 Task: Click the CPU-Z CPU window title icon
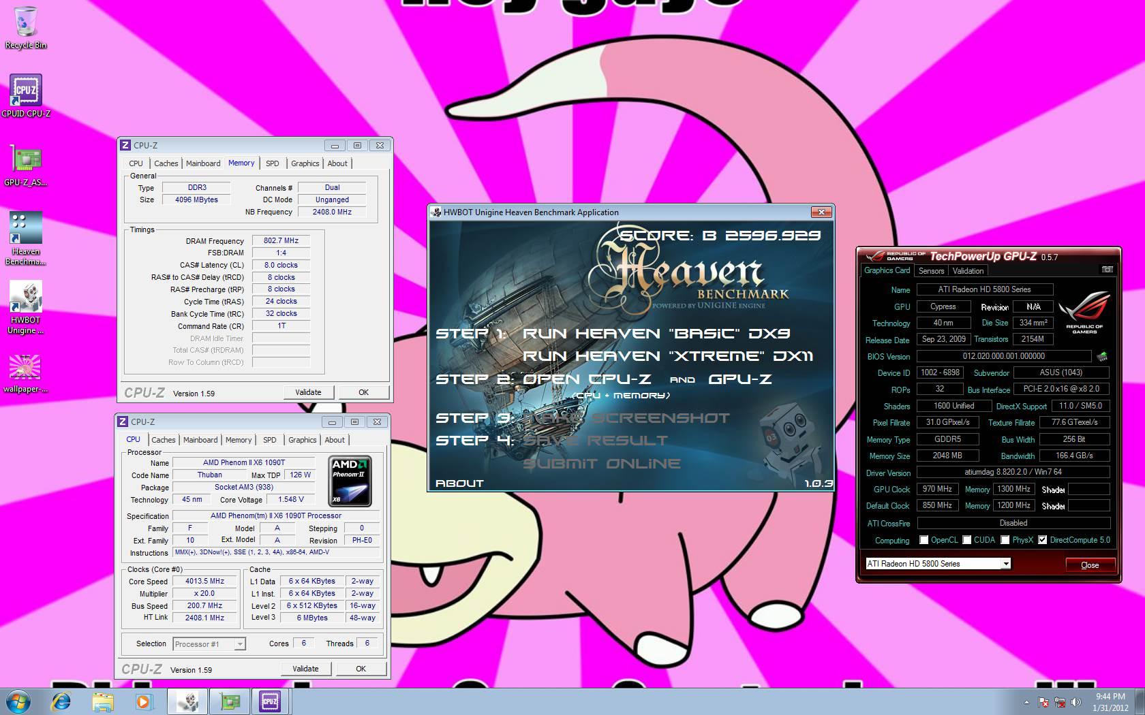pyautogui.click(x=123, y=422)
